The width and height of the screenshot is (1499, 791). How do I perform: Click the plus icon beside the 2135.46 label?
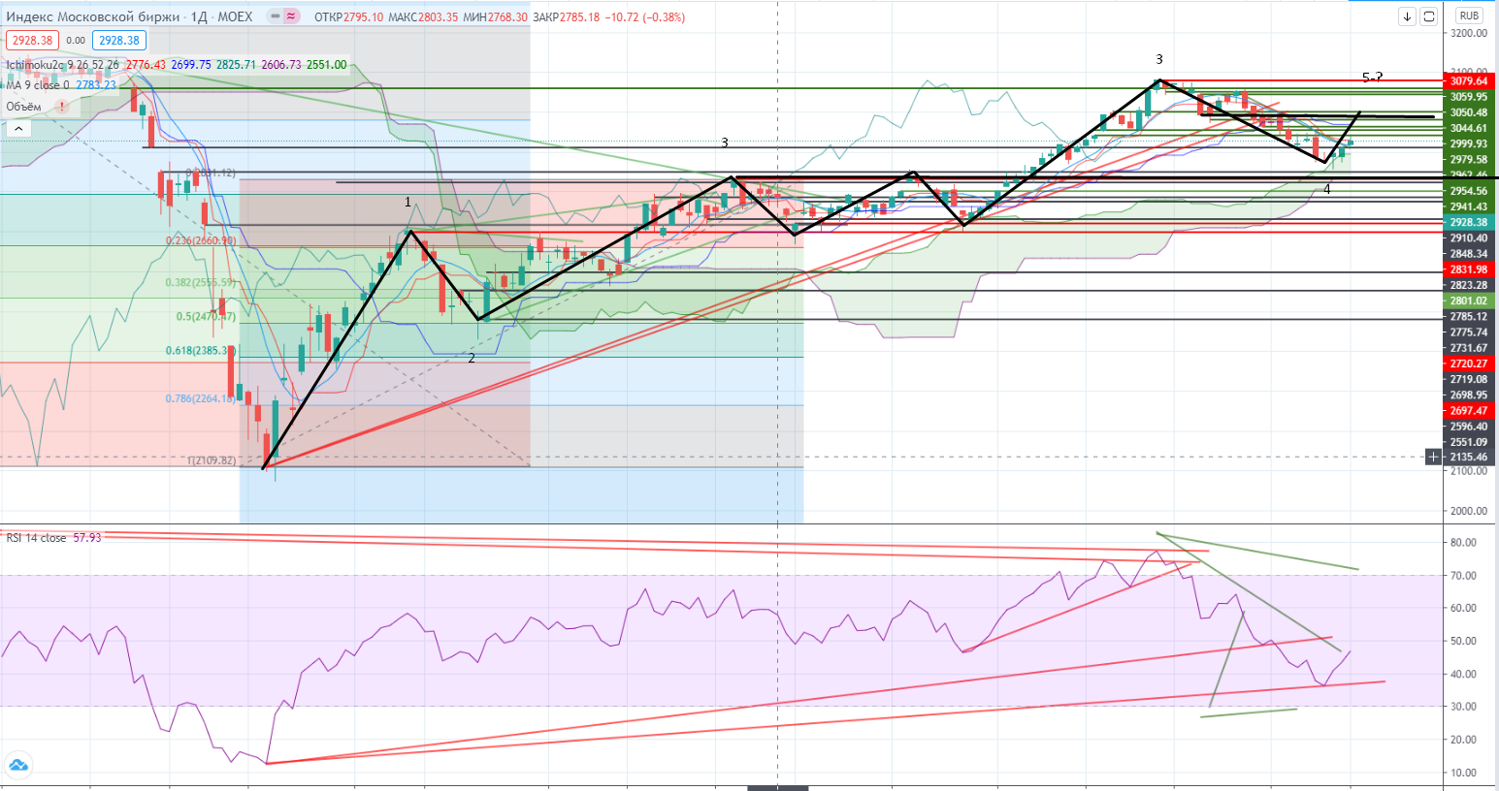pos(1433,457)
